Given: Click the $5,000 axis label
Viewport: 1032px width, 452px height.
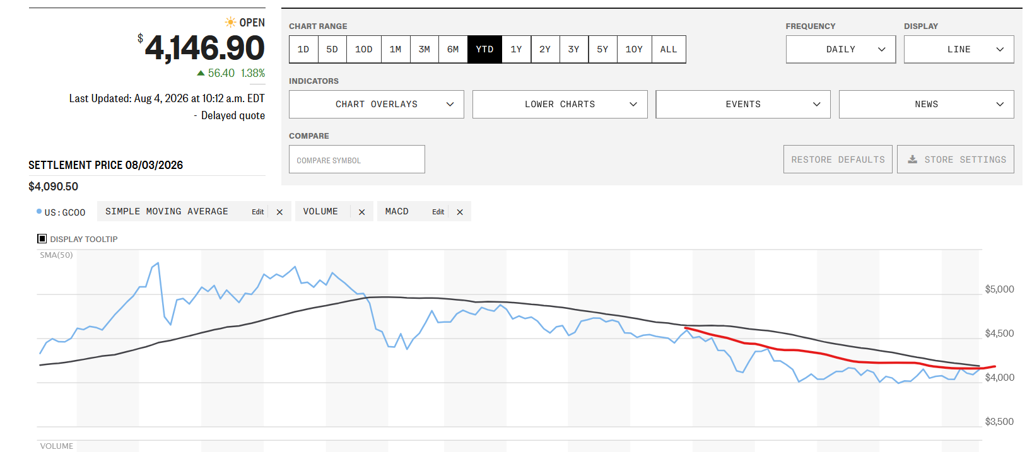Looking at the screenshot, I should pos(1000,289).
